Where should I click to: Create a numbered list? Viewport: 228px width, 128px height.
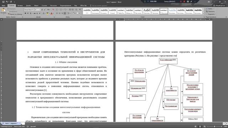(x=61, y=10)
